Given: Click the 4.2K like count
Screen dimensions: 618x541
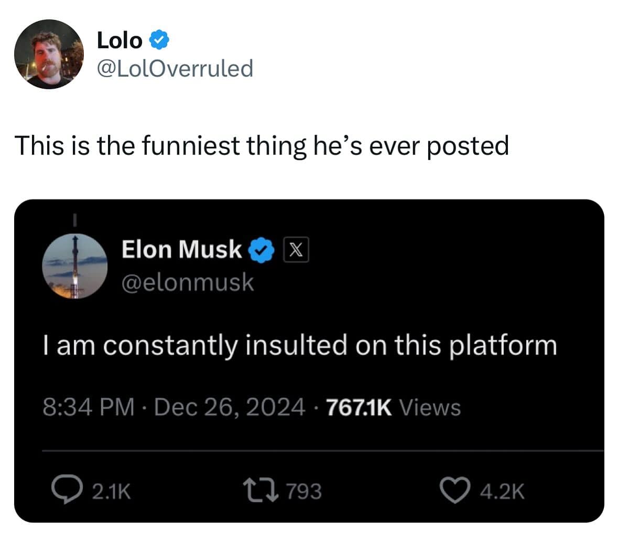Looking at the screenshot, I should [x=501, y=491].
